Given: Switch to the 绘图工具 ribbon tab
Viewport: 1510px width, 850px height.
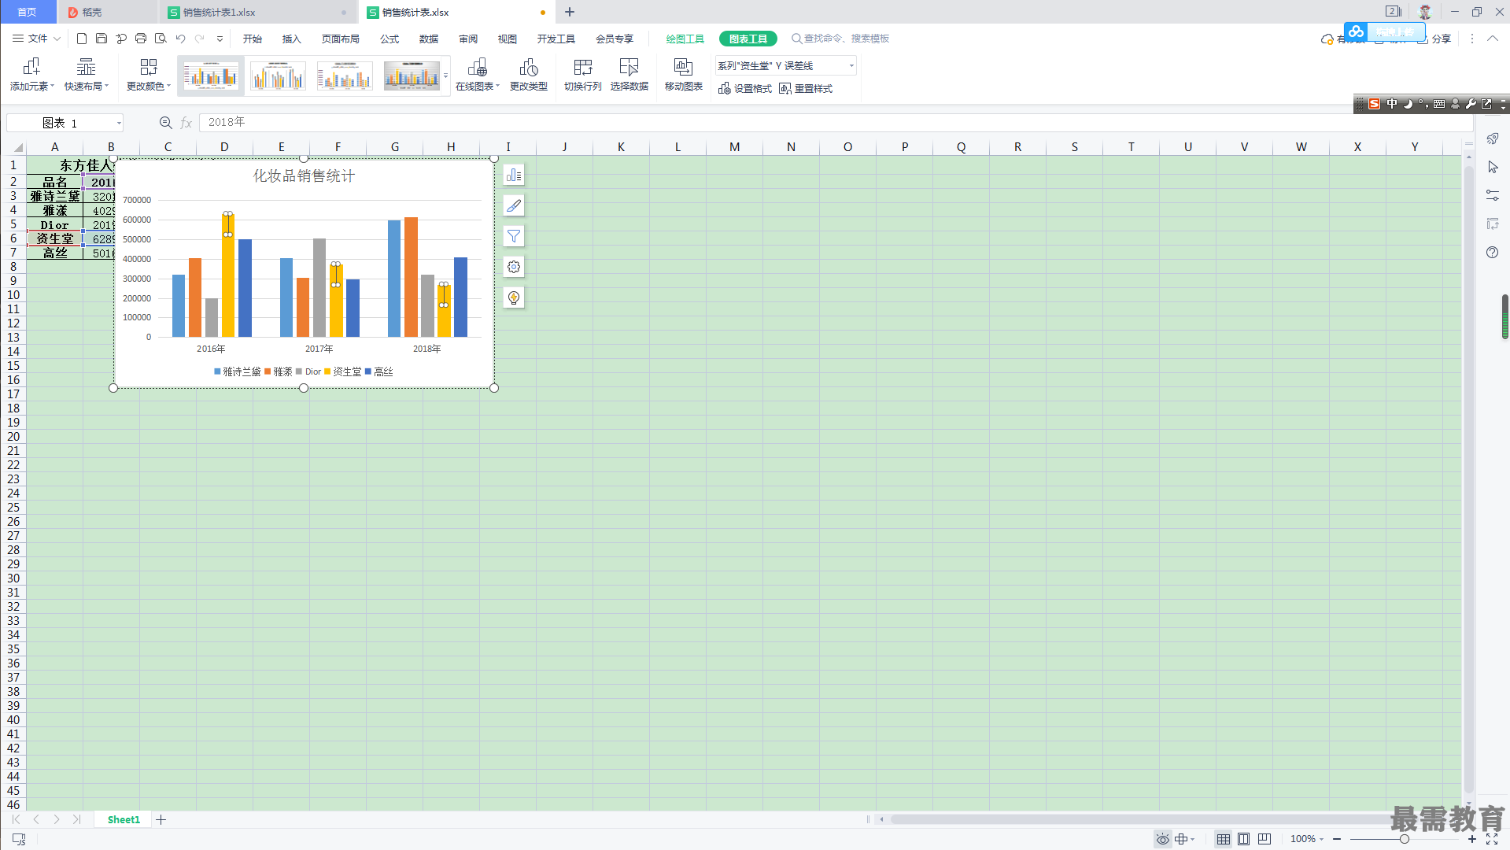Looking at the screenshot, I should (x=685, y=39).
